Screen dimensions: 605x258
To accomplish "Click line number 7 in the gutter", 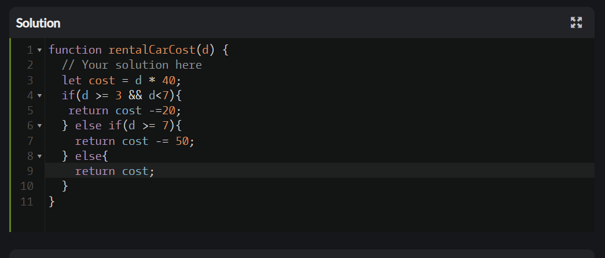I will [30, 141].
